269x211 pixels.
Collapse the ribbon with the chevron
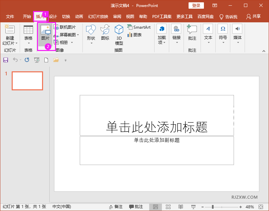click(263, 51)
